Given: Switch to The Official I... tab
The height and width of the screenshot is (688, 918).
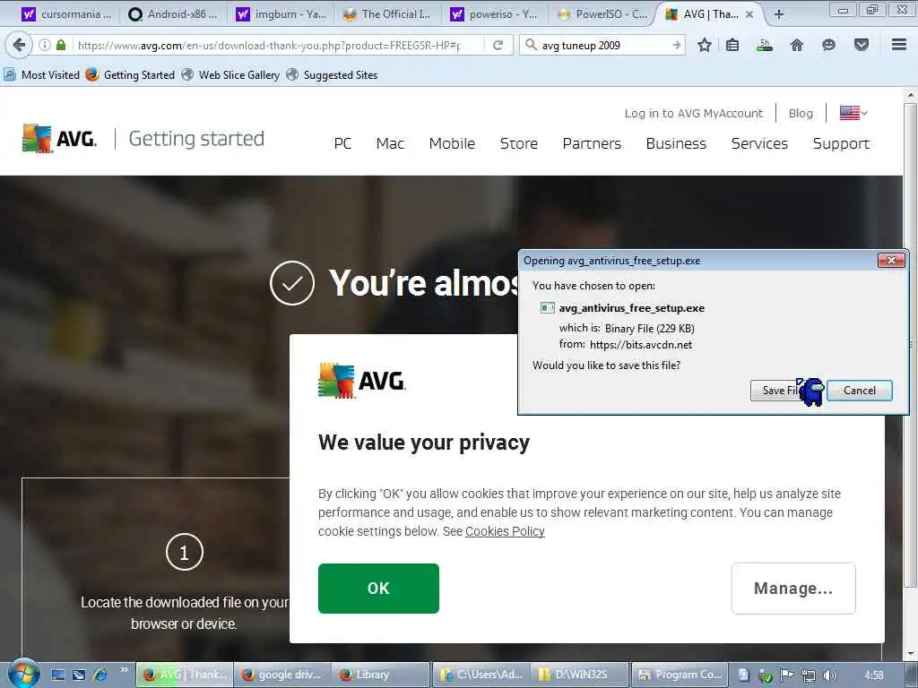Looking at the screenshot, I should (x=389, y=14).
